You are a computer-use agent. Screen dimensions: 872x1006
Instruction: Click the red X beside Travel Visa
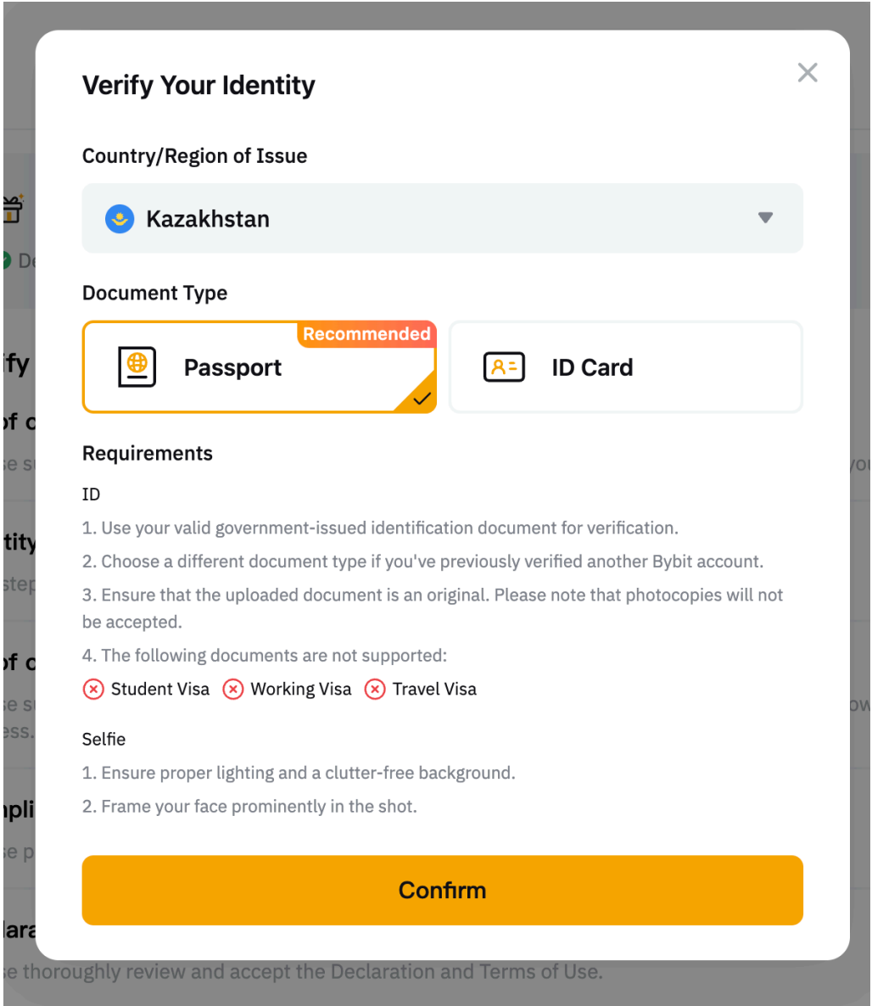375,690
